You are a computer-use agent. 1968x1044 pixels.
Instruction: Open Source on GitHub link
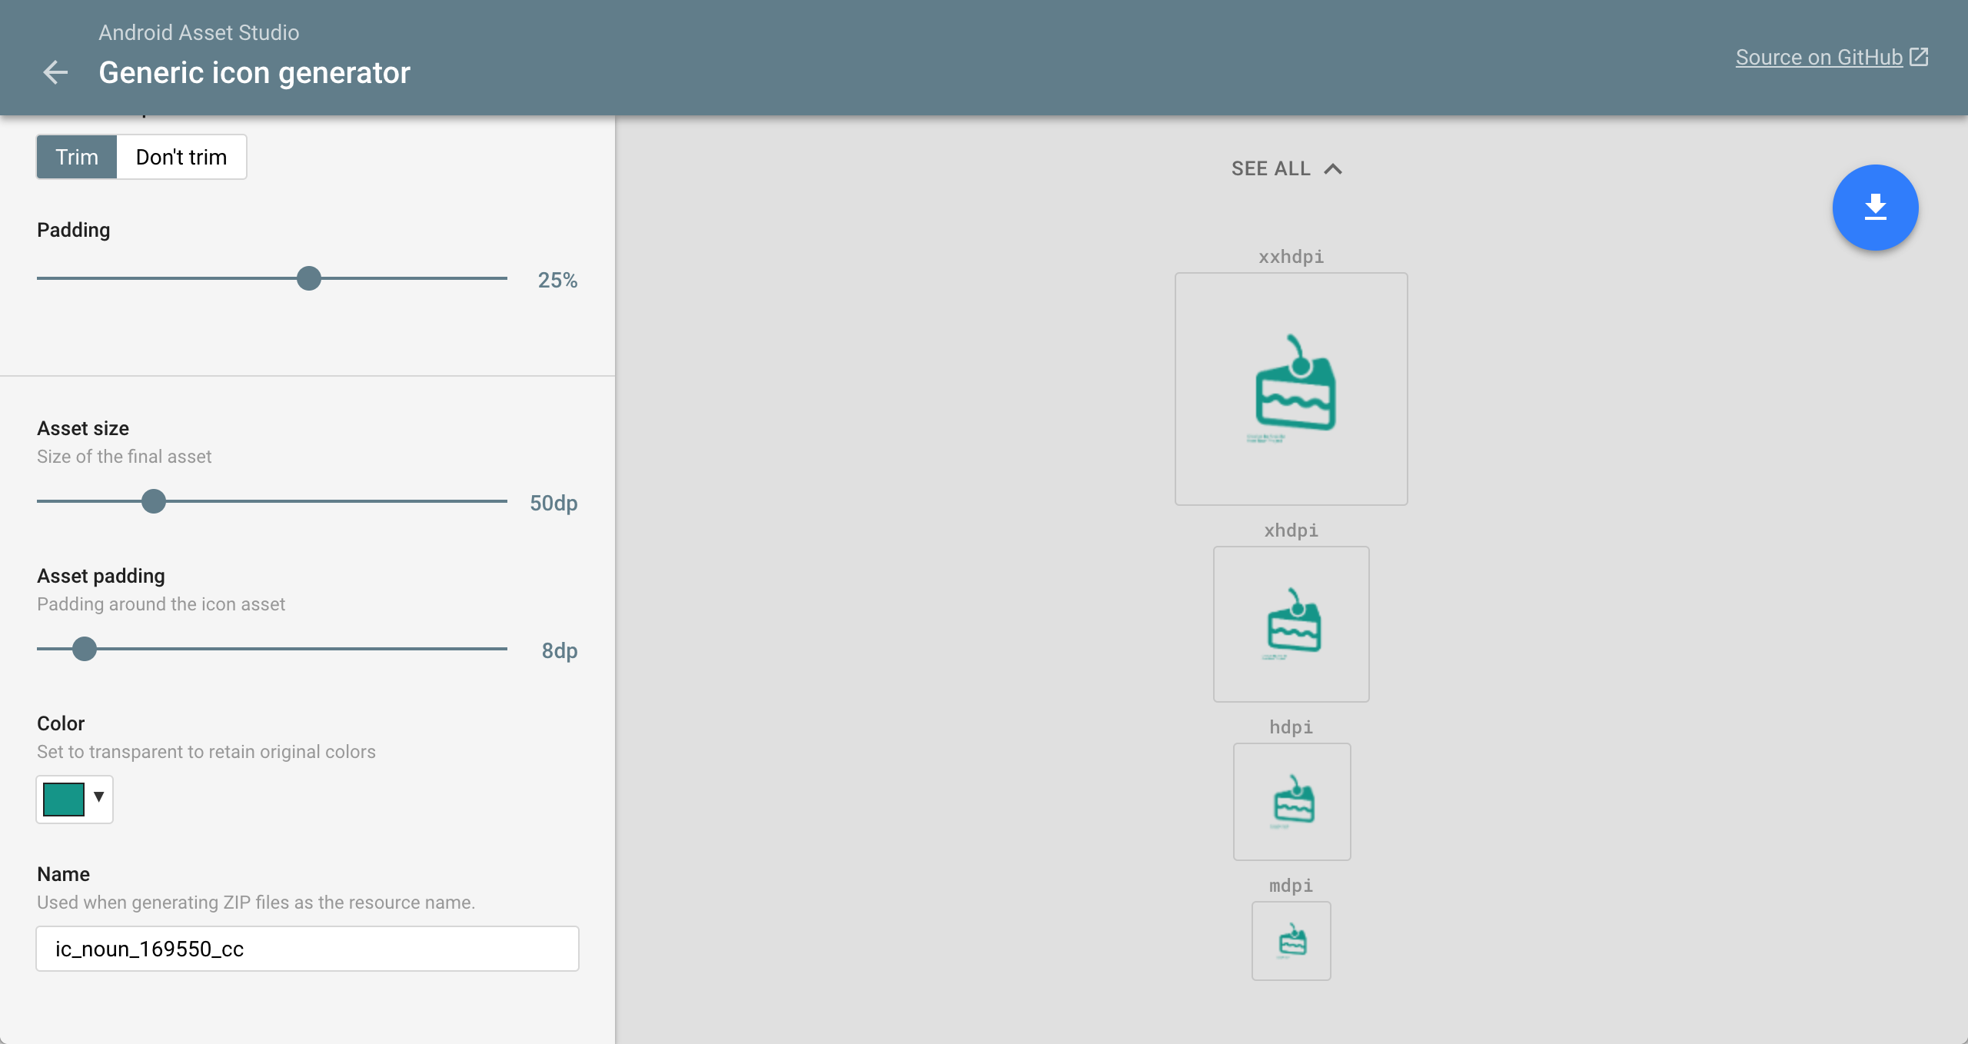click(1819, 58)
